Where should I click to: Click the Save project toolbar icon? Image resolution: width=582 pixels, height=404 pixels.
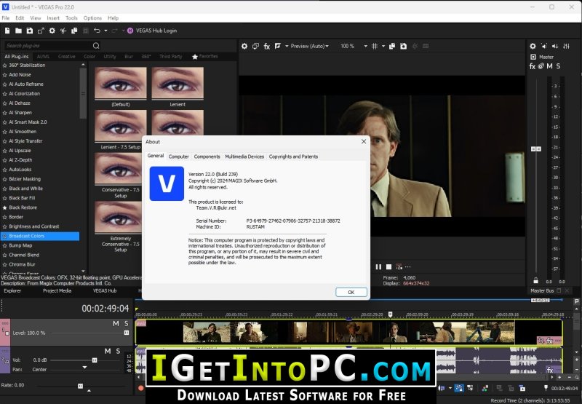pyautogui.click(x=30, y=31)
